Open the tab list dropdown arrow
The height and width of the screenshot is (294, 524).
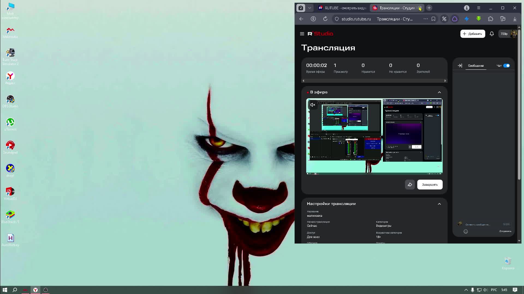[x=309, y=8]
